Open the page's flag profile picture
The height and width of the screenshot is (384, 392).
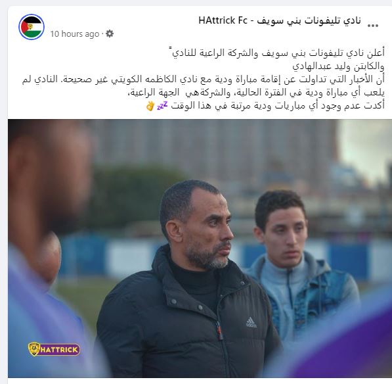32,27
